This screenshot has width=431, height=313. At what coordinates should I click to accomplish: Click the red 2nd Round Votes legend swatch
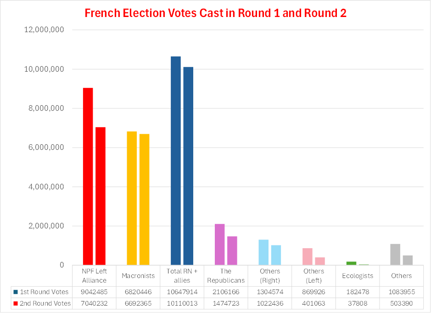[16, 303]
